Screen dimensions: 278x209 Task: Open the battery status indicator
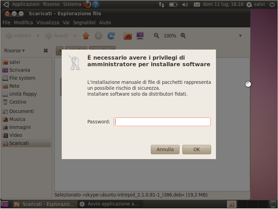(173, 5)
